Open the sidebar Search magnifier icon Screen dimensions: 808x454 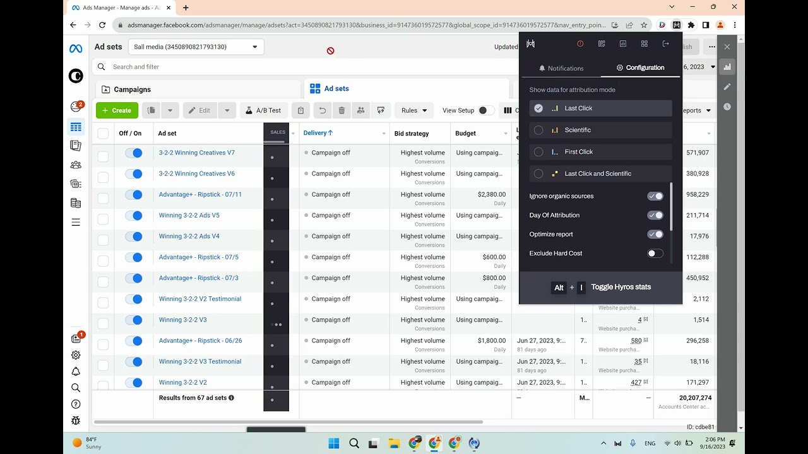[76, 388]
